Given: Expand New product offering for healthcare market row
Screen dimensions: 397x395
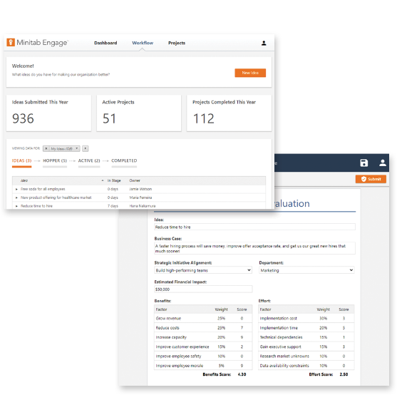Looking at the screenshot, I should click(16, 197).
